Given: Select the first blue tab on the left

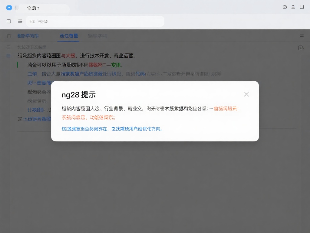Looking at the screenshot, I should click(x=27, y=35).
